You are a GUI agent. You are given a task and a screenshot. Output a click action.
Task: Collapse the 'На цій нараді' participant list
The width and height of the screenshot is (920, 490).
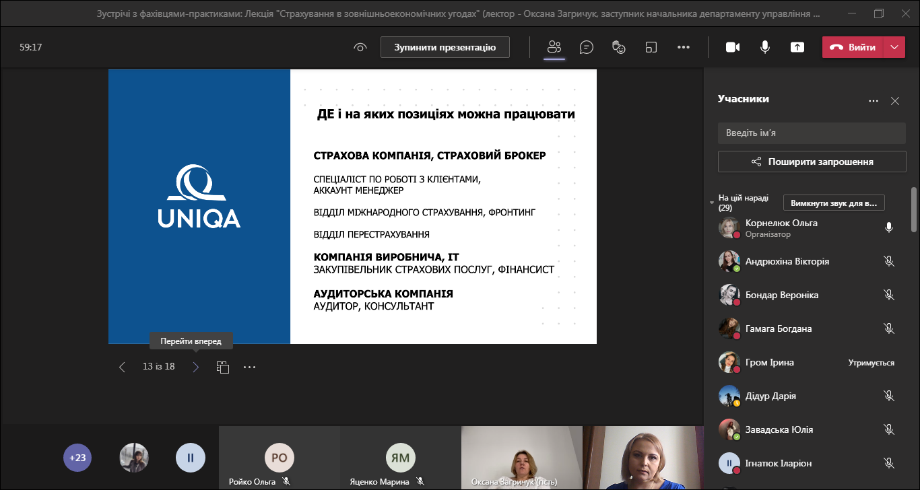point(712,203)
